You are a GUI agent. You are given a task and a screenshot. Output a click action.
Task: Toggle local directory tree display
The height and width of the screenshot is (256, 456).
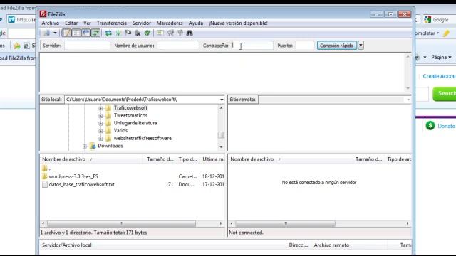76,33
